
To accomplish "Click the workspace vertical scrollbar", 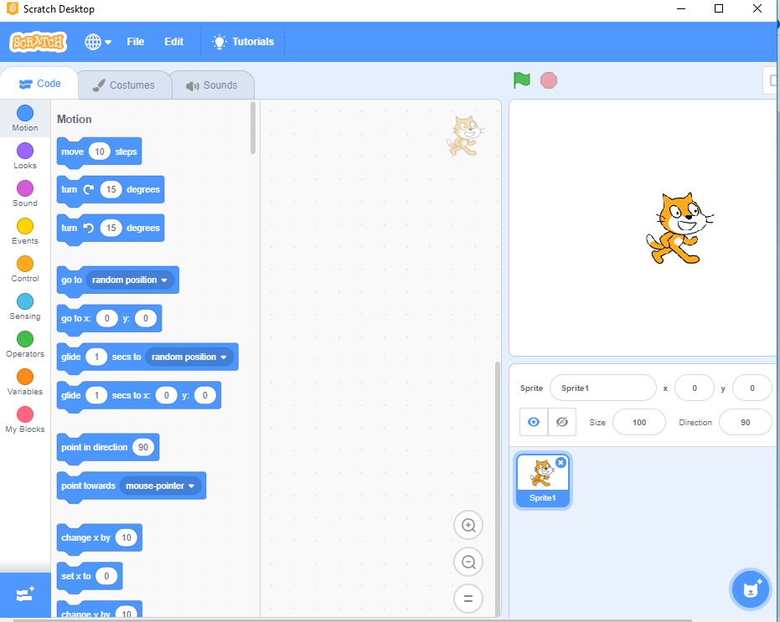I will [x=497, y=488].
